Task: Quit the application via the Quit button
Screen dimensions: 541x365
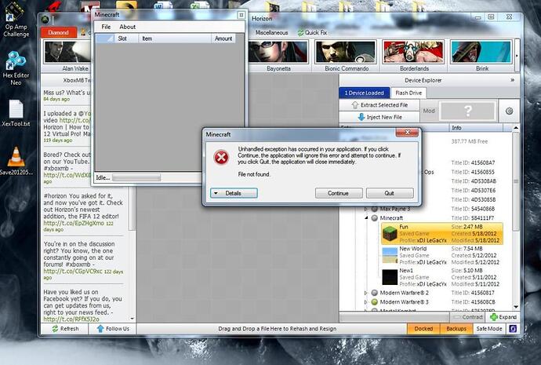Action: [x=389, y=193]
